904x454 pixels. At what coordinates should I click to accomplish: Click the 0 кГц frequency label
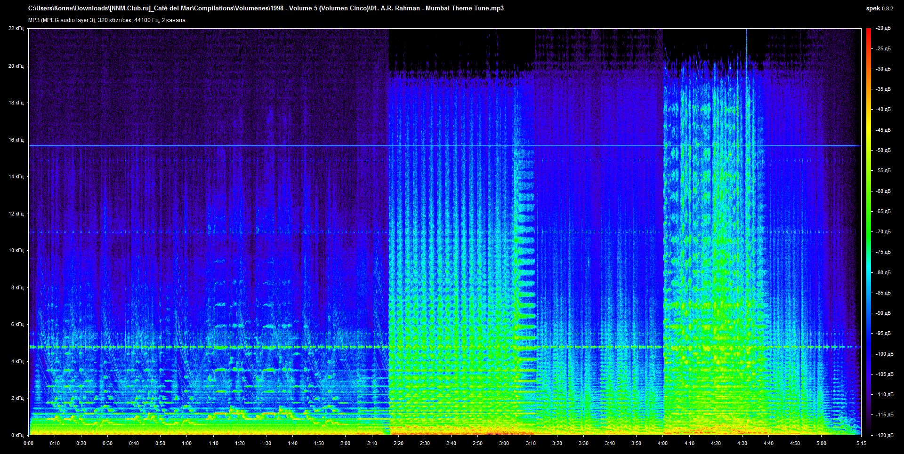17,435
